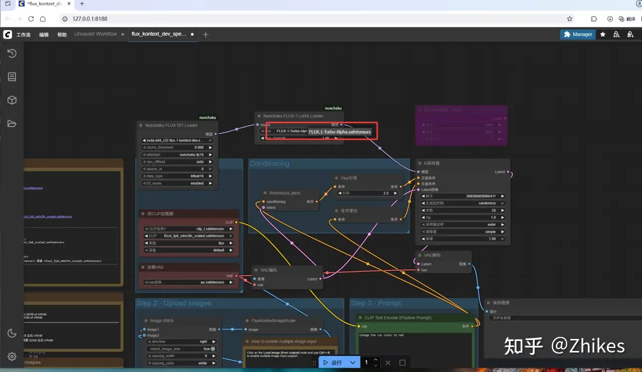The height and width of the screenshot is (372, 642).
Task: Run the workflow with 运行 button
Action: 332,362
